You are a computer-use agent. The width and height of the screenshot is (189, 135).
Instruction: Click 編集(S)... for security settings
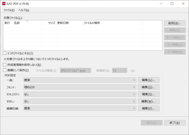tap(149, 94)
